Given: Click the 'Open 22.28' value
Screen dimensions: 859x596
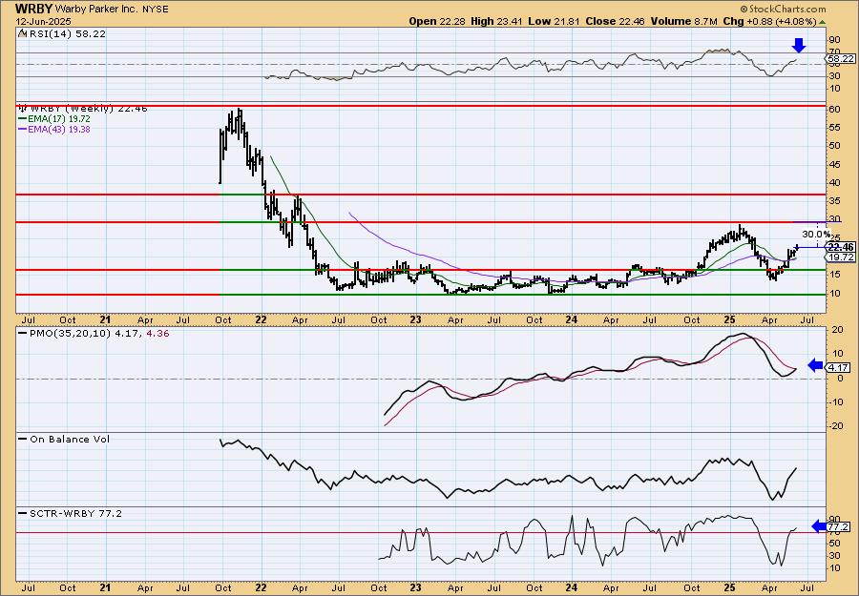Looking at the screenshot, I should click(438, 21).
